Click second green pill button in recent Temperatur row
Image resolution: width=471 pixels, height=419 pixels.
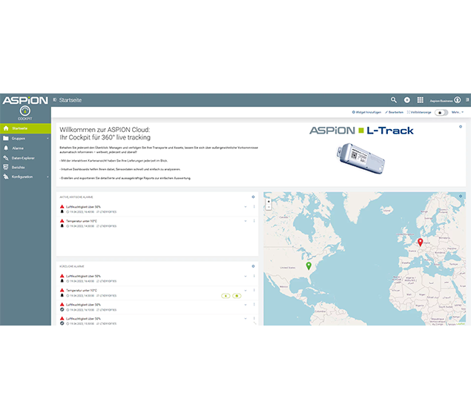(237, 296)
